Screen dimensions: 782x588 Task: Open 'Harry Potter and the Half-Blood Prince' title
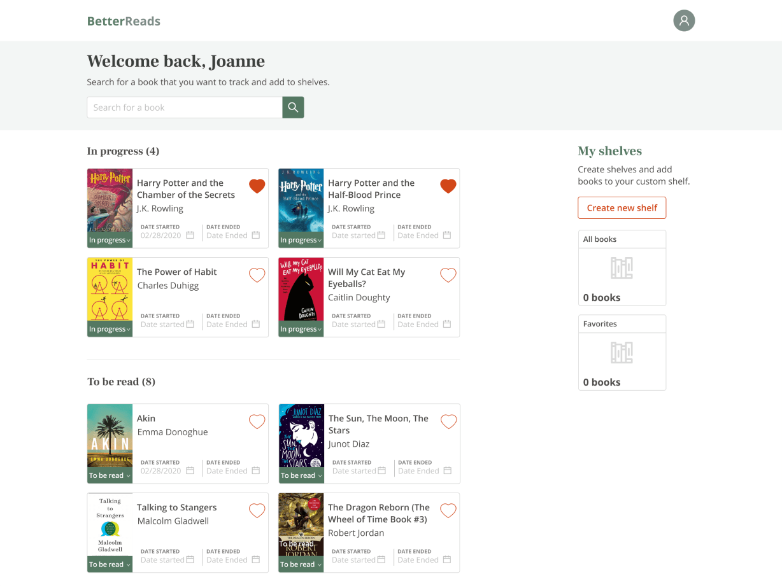[x=371, y=189]
